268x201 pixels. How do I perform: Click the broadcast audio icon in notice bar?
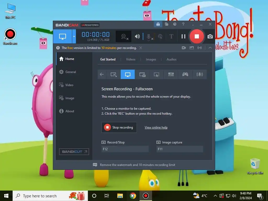[x=199, y=48]
